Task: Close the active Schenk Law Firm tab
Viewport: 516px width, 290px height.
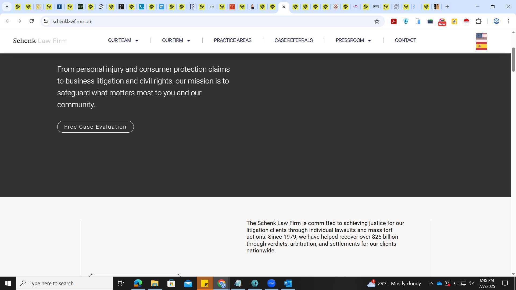Action: [284, 7]
